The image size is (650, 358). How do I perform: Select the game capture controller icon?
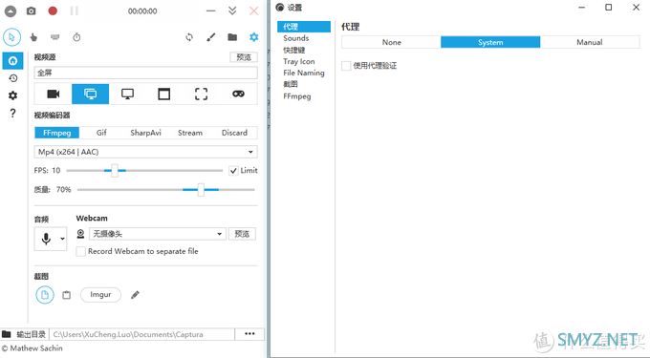tap(238, 94)
